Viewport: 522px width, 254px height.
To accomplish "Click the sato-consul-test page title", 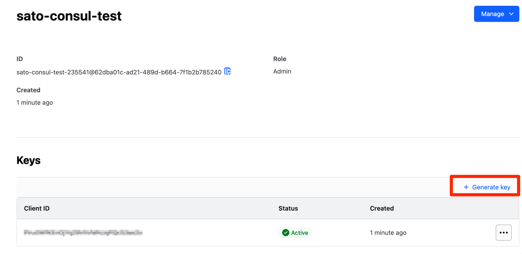I will pos(69,16).
